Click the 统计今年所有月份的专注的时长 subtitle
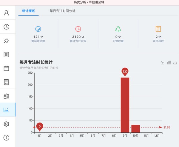This screenshot has width=179, height=147. point(39,68)
